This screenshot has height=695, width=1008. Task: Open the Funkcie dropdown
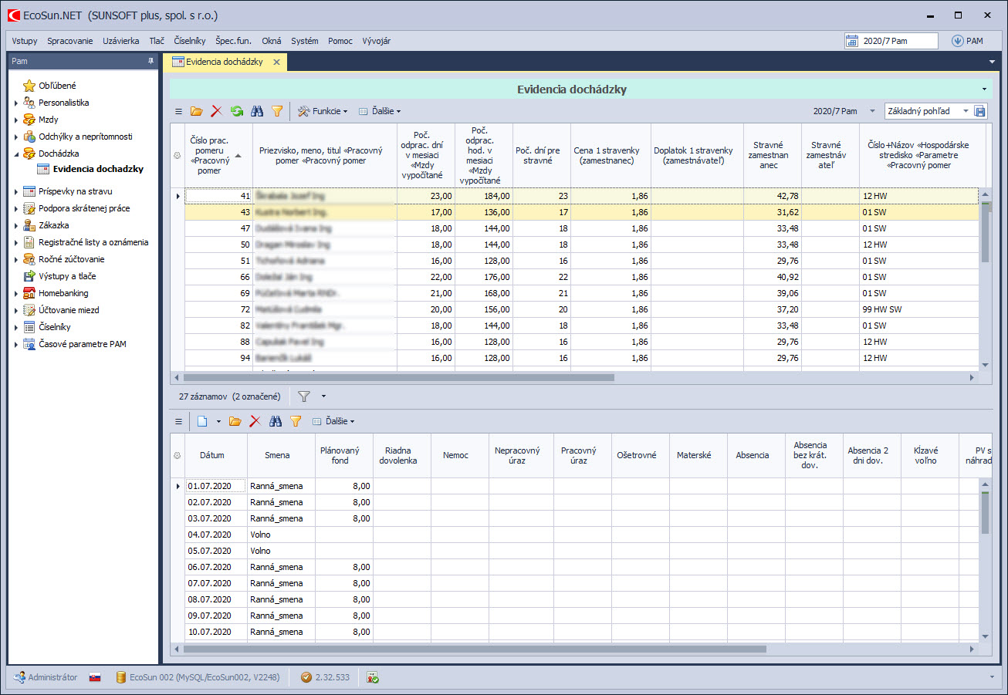(x=323, y=111)
